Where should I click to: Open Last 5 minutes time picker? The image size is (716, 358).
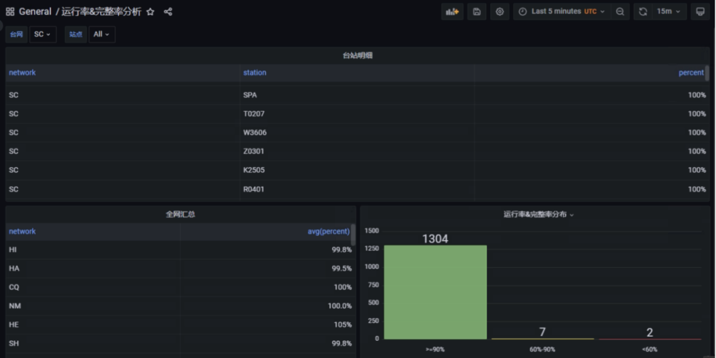coord(562,12)
